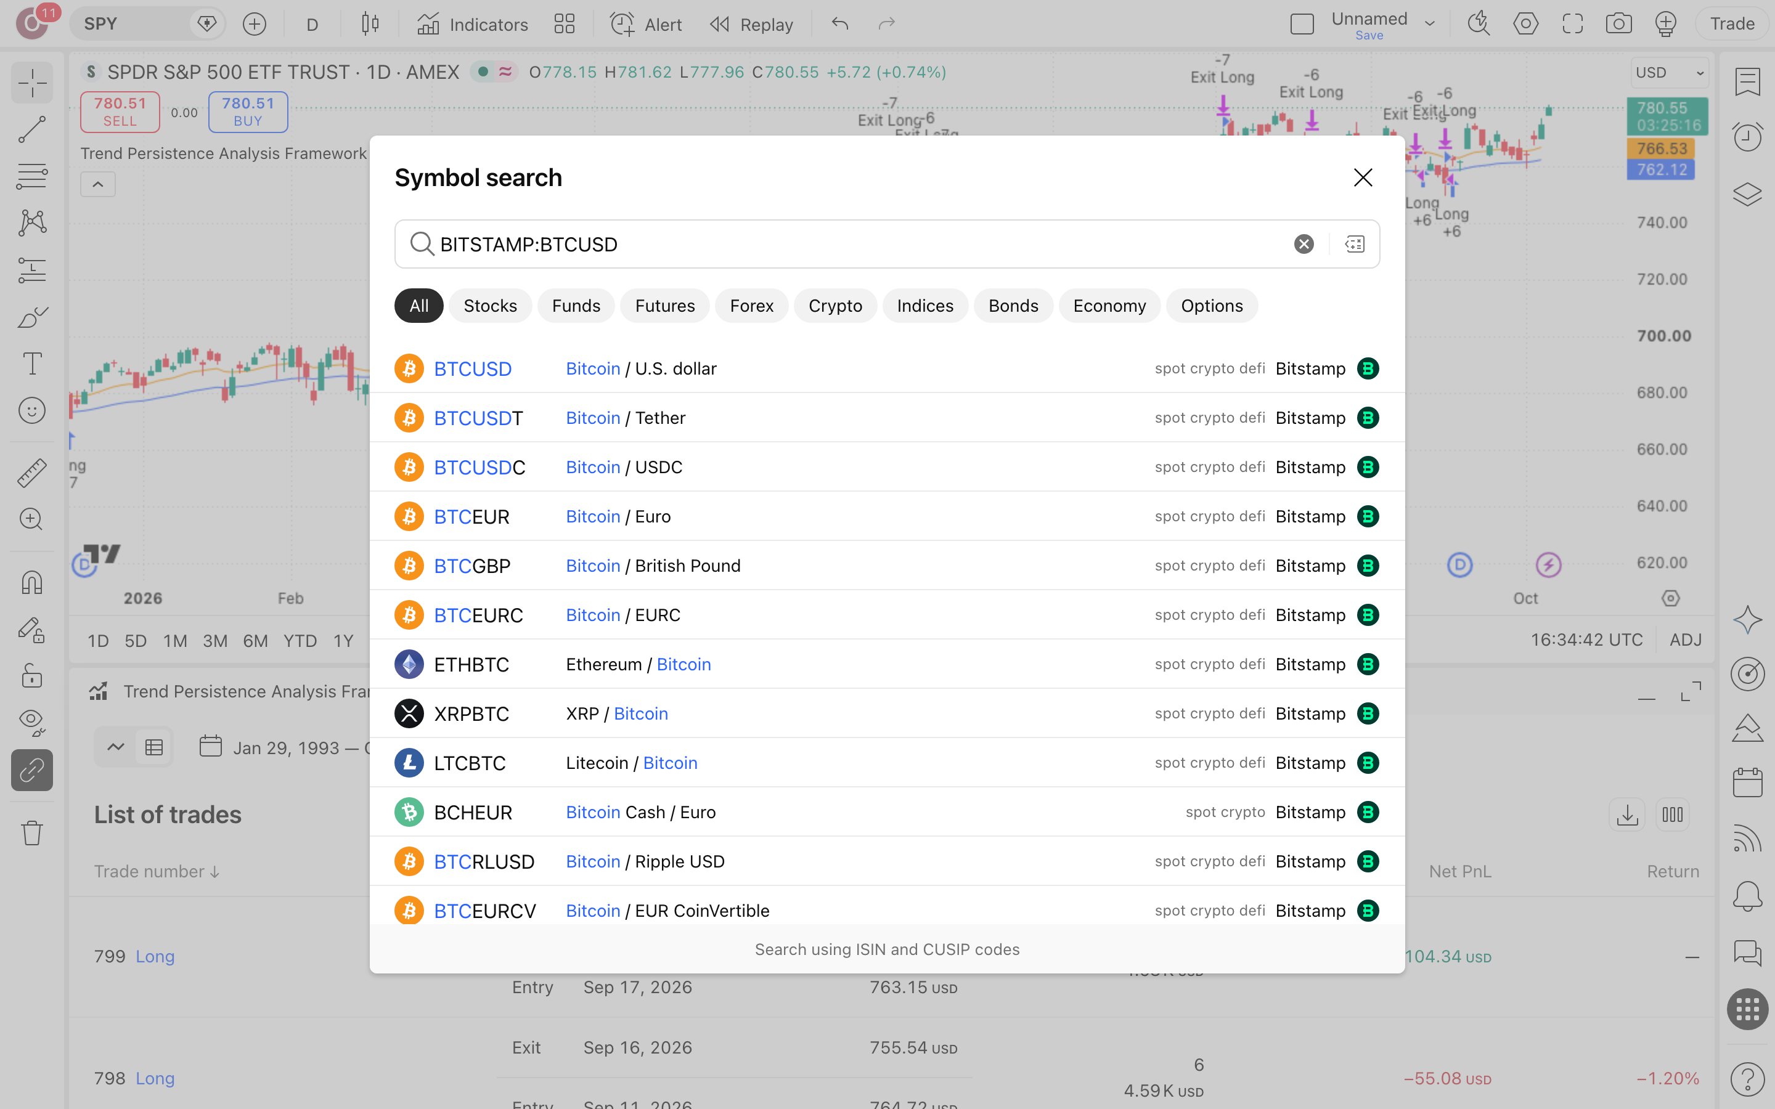Filter results by Stocks
The image size is (1775, 1109).
pos(490,306)
